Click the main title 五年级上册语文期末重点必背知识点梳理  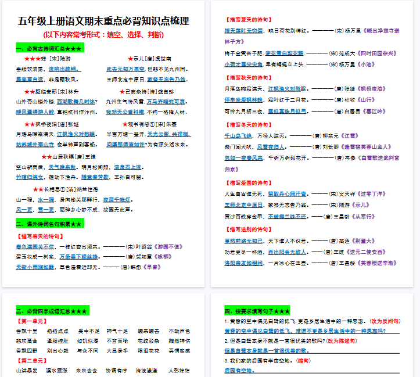tap(103, 21)
